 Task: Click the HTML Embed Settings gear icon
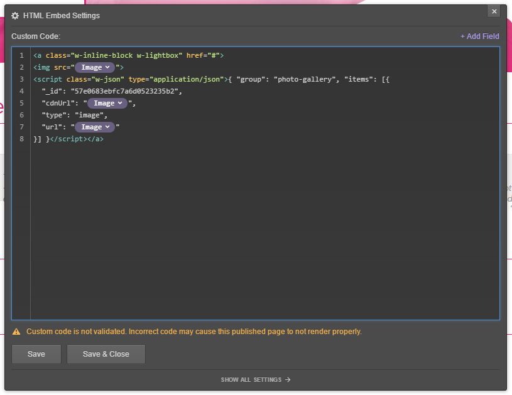pyautogui.click(x=15, y=16)
